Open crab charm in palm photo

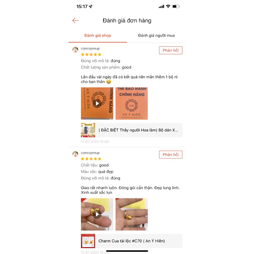coord(131,214)
